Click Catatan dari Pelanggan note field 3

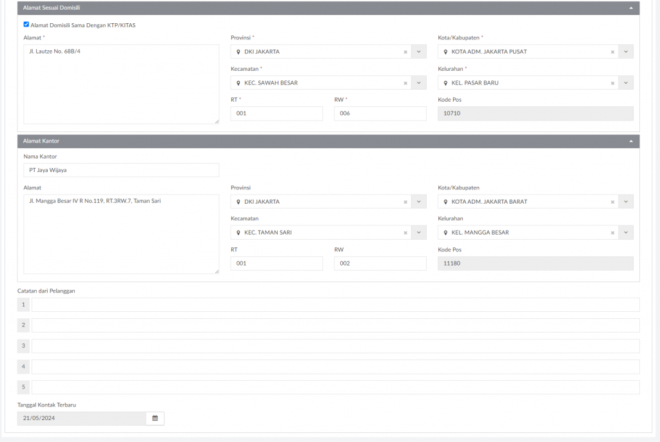pos(335,346)
